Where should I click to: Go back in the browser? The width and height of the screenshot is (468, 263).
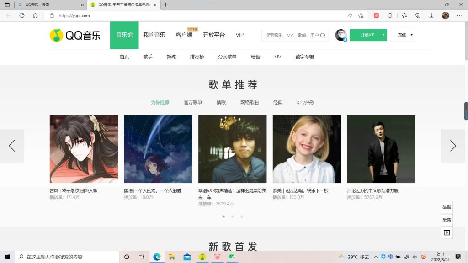(x=8, y=16)
